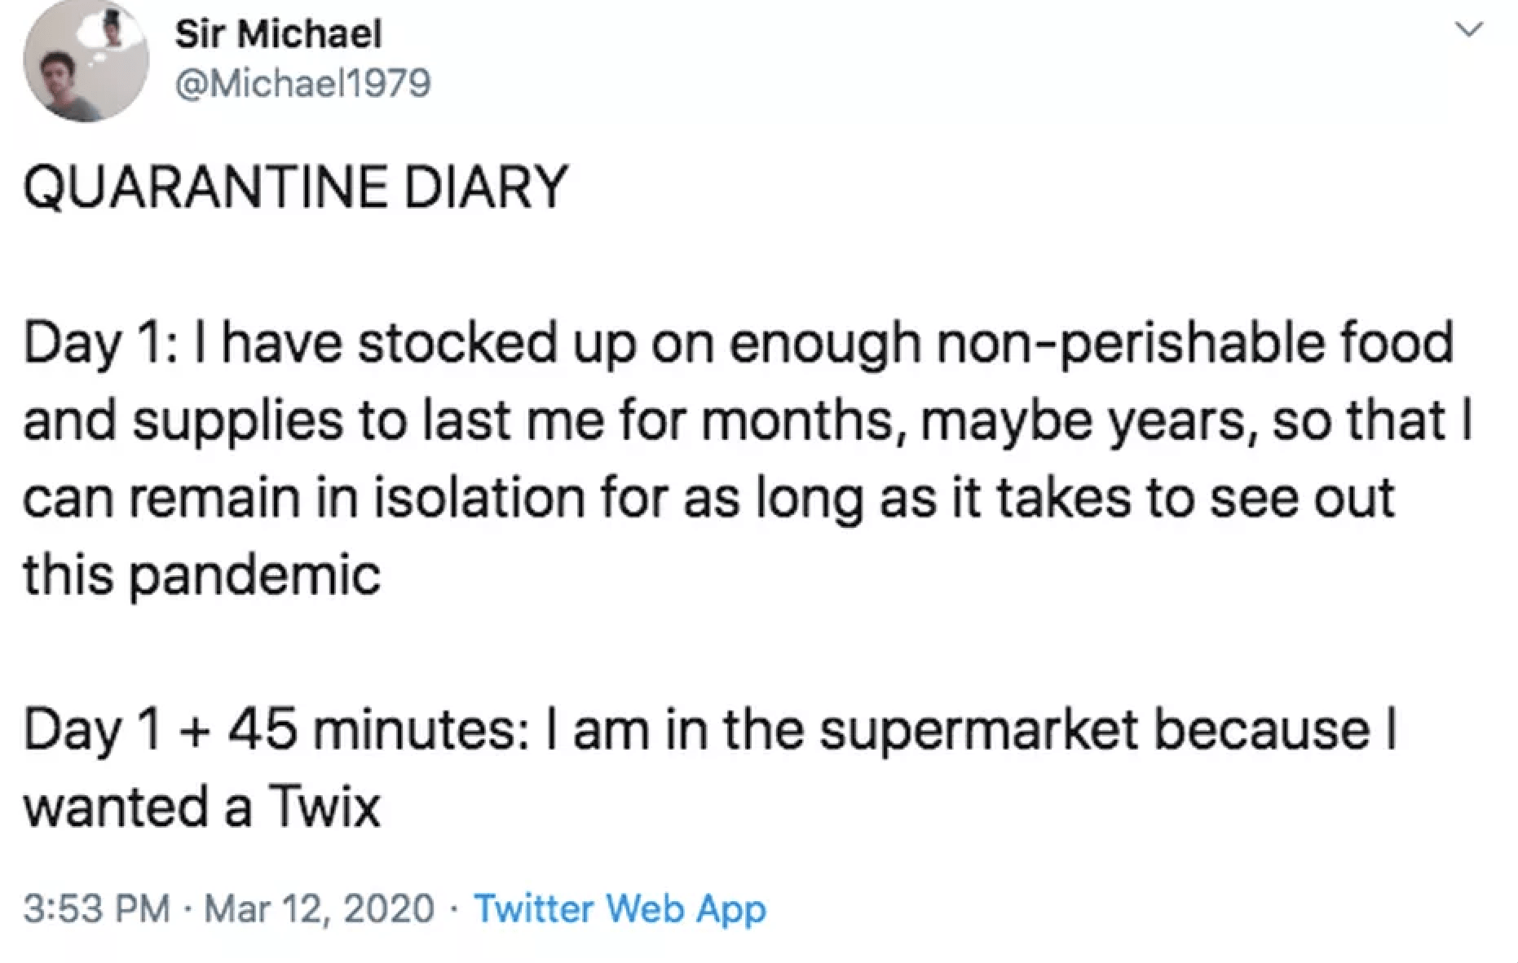This screenshot has width=1518, height=963.
Task: Open the @Michael1979 handle link
Action: coord(302,82)
